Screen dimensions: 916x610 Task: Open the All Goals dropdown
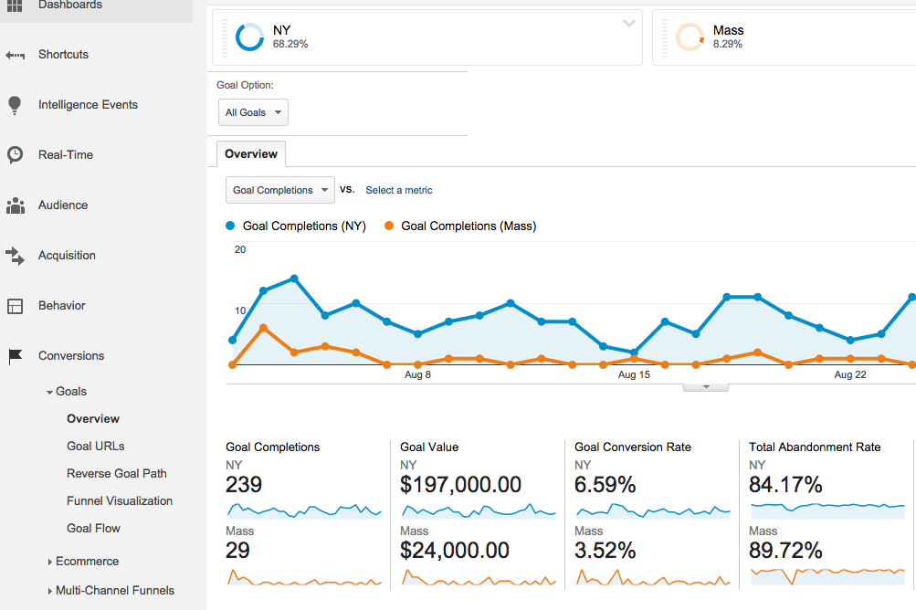tap(254, 112)
